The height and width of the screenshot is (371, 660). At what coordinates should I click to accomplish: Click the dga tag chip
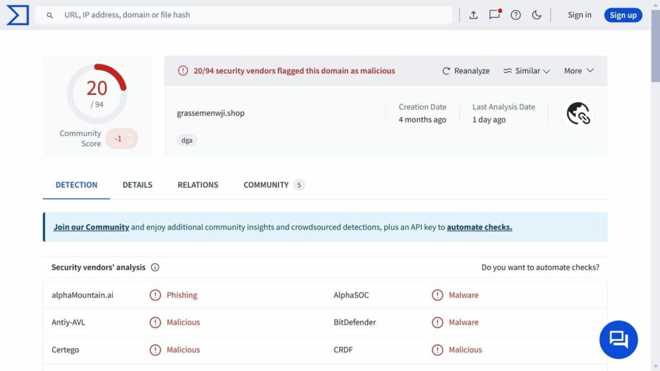(187, 140)
